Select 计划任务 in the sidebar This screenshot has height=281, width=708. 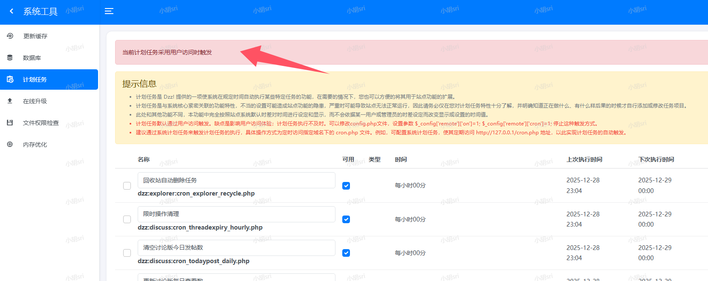pyautogui.click(x=49, y=79)
